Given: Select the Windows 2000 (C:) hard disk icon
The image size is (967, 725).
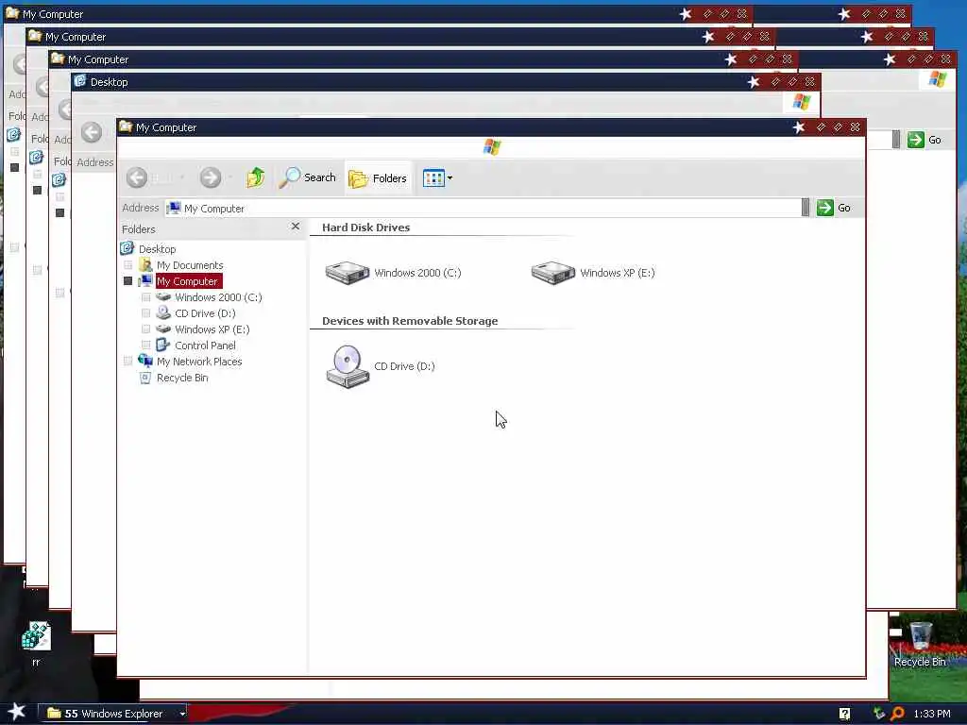Looking at the screenshot, I should pos(348,273).
